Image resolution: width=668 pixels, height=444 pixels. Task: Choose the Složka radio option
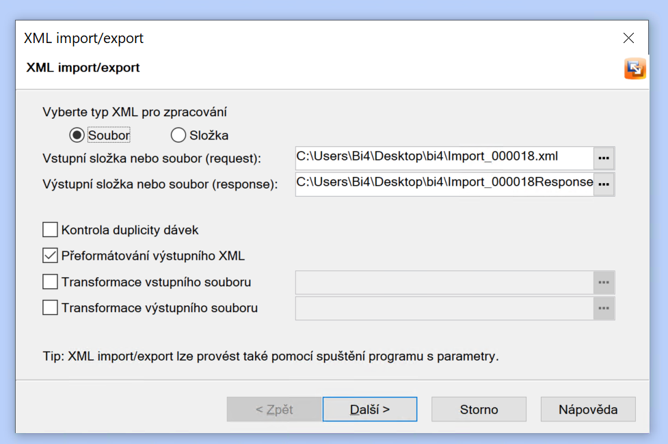[x=178, y=135]
